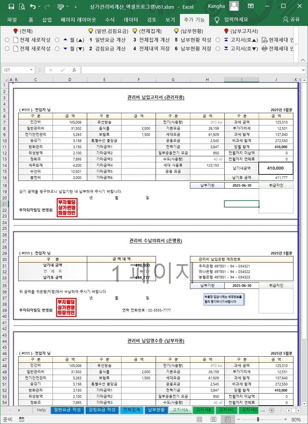
Task: Switch to the 페이지 레이아웃 ribbon tab
Action: pos(78,20)
